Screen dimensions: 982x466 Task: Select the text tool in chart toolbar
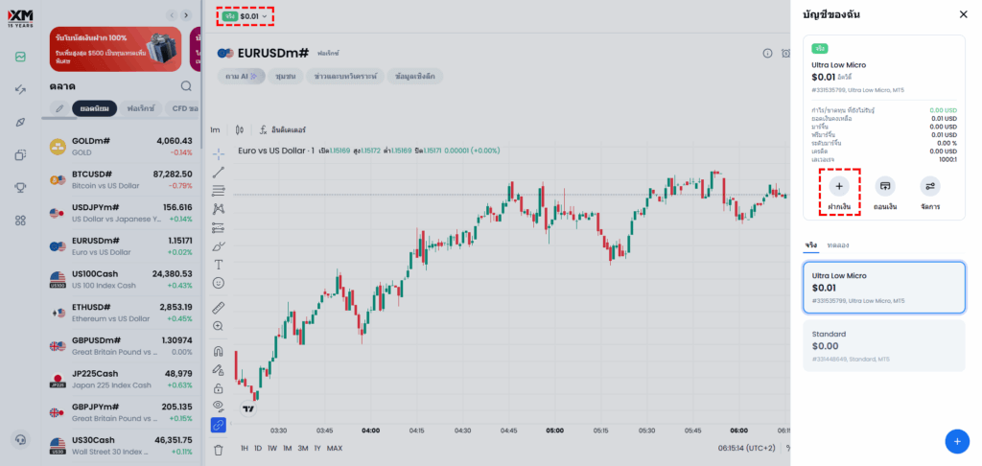[219, 264]
